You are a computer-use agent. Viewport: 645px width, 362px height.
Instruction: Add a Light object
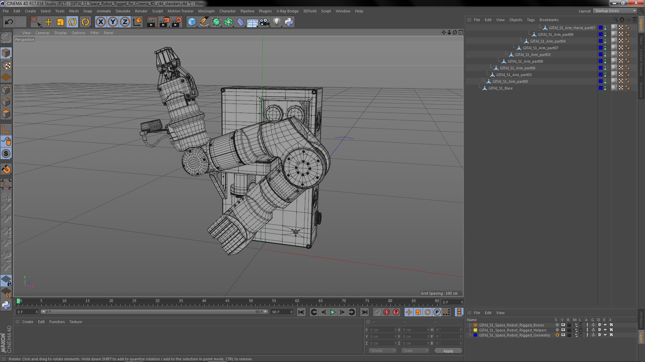click(277, 22)
